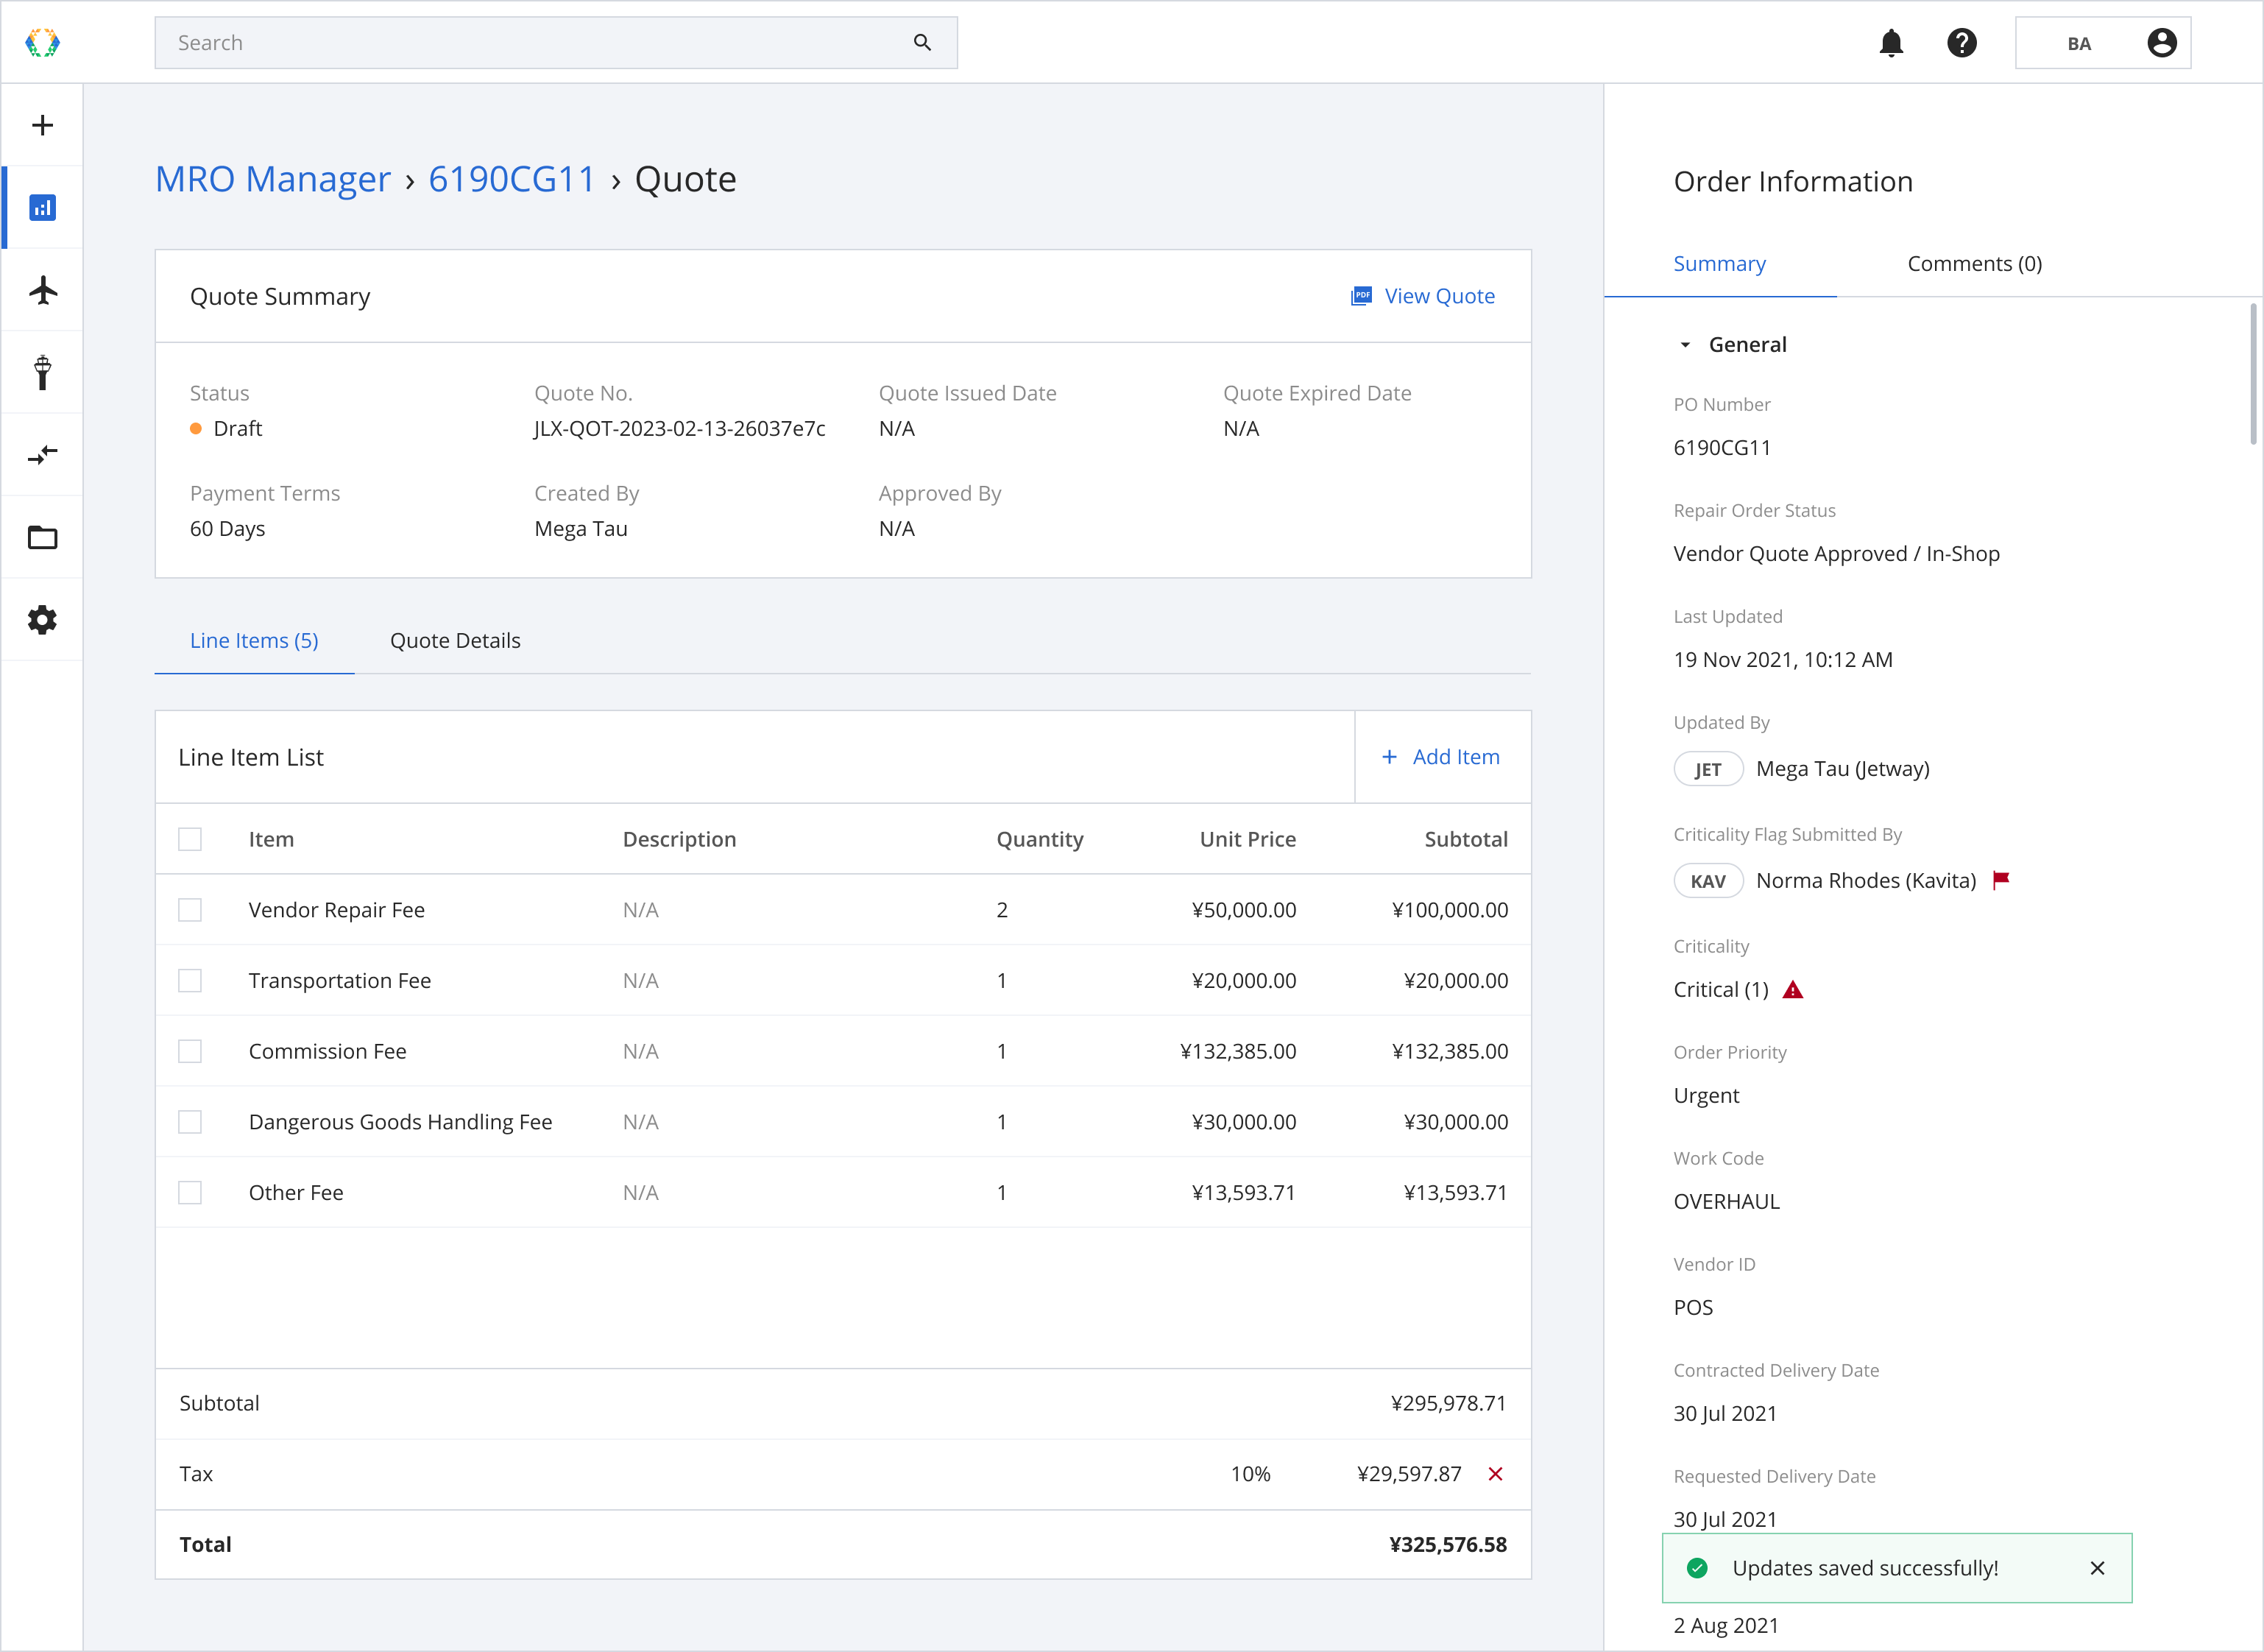Click the Subtotal column header
Screen dimensions: 2264x1652
point(1466,839)
